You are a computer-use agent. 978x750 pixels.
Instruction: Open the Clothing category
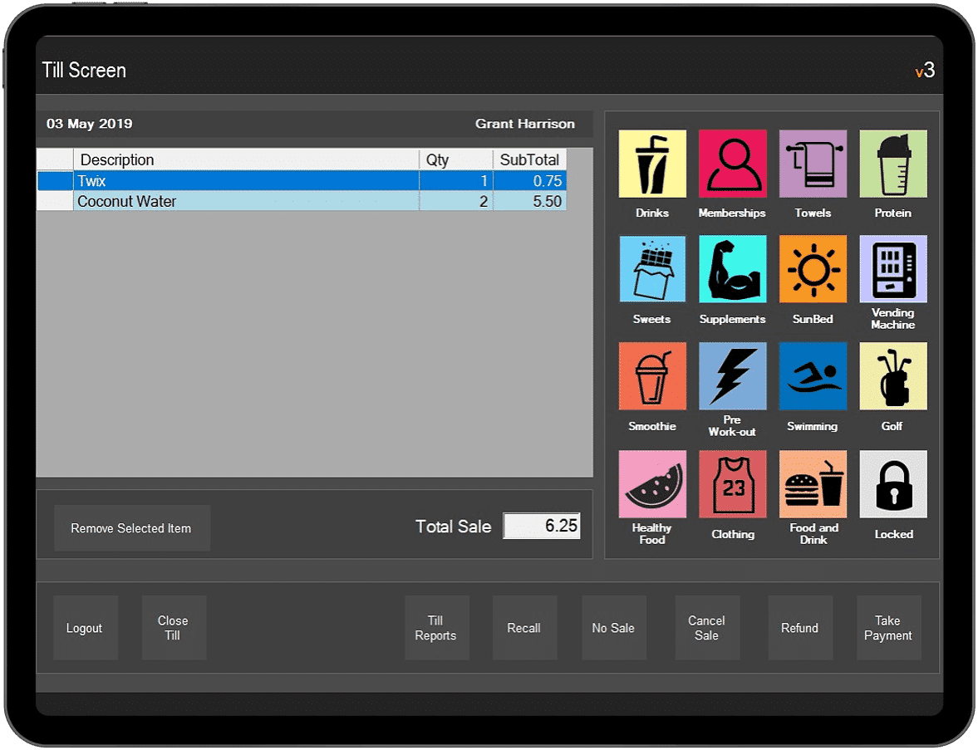pyautogui.click(x=732, y=484)
